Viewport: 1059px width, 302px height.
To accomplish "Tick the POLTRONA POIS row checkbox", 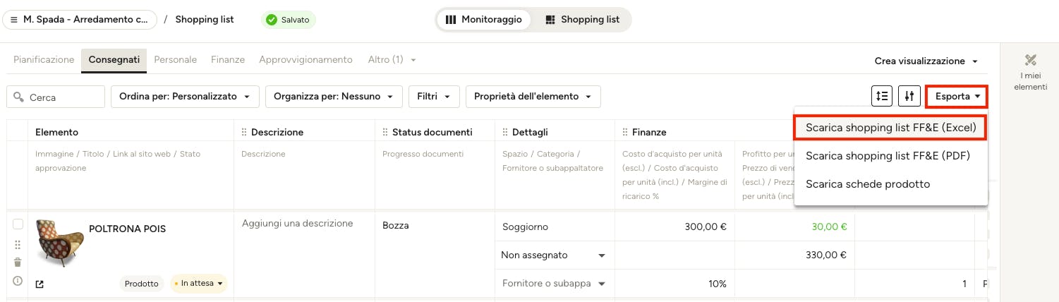I will pyautogui.click(x=18, y=224).
